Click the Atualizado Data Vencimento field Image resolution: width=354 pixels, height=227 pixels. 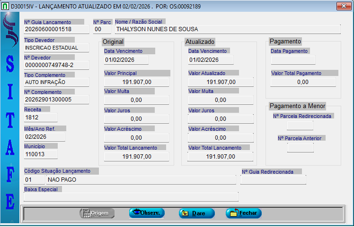[x=210, y=60]
